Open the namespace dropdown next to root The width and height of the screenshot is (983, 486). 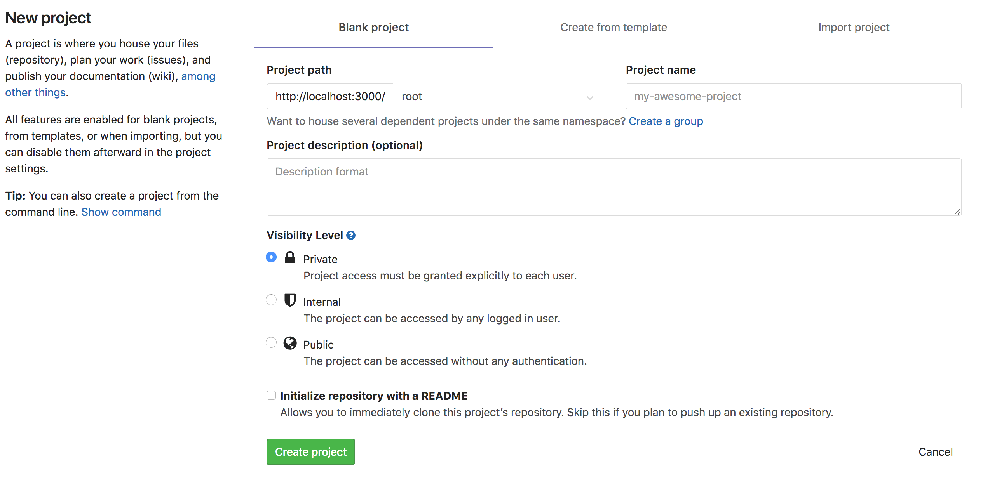590,97
